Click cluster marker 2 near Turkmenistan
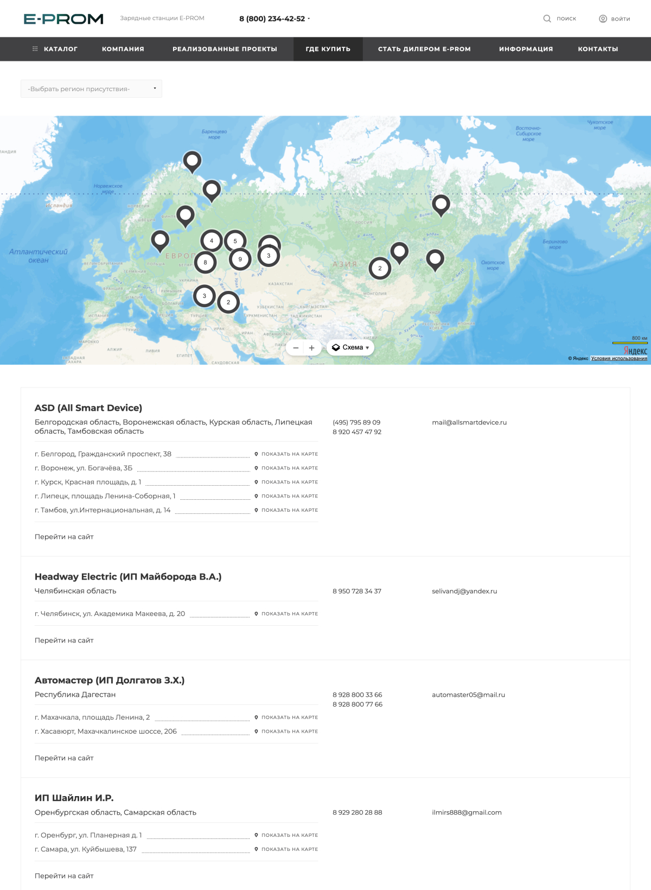Image resolution: width=651 pixels, height=890 pixels. 228,302
